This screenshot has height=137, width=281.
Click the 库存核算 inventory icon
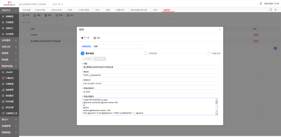pos(3,102)
